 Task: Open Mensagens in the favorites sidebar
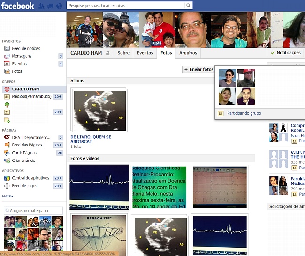click(22, 56)
